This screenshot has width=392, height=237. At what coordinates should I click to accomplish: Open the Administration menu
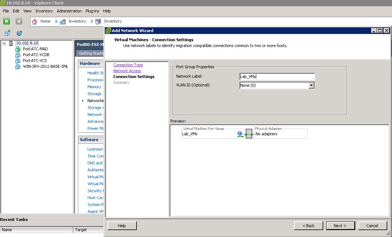(69, 11)
